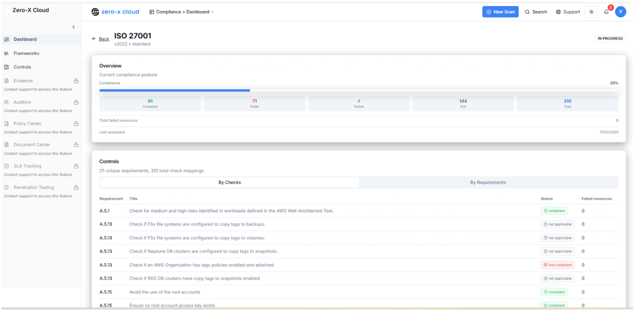Viewport: 636px width, 314px height.
Task: Open the AWS Organization tags policies row
Action: tap(359, 265)
